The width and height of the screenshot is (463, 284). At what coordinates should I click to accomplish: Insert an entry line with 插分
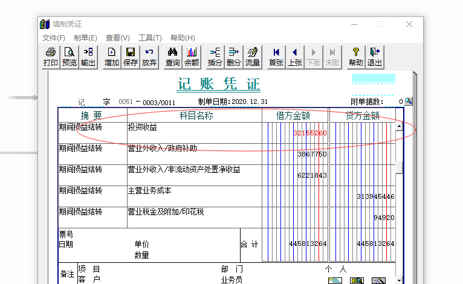215,57
